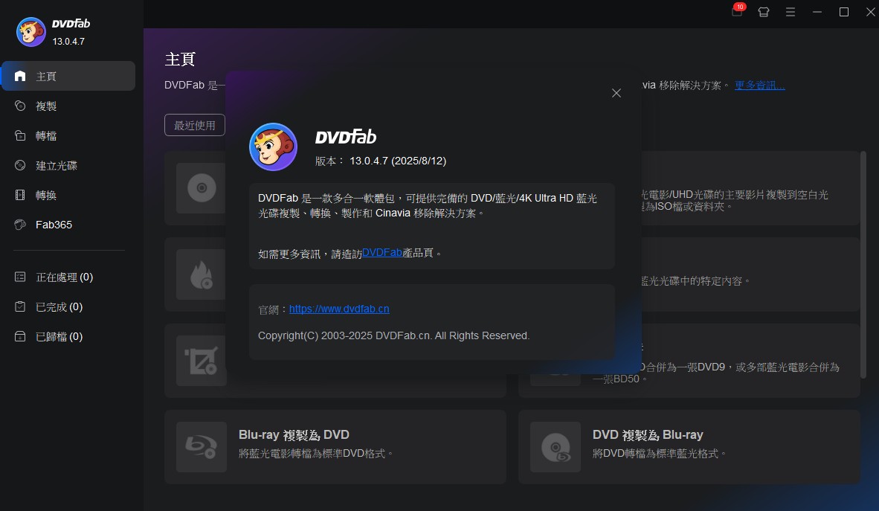The image size is (879, 511).
Task: Click the archive box icon beside 已歸檔
Action: pyautogui.click(x=20, y=336)
